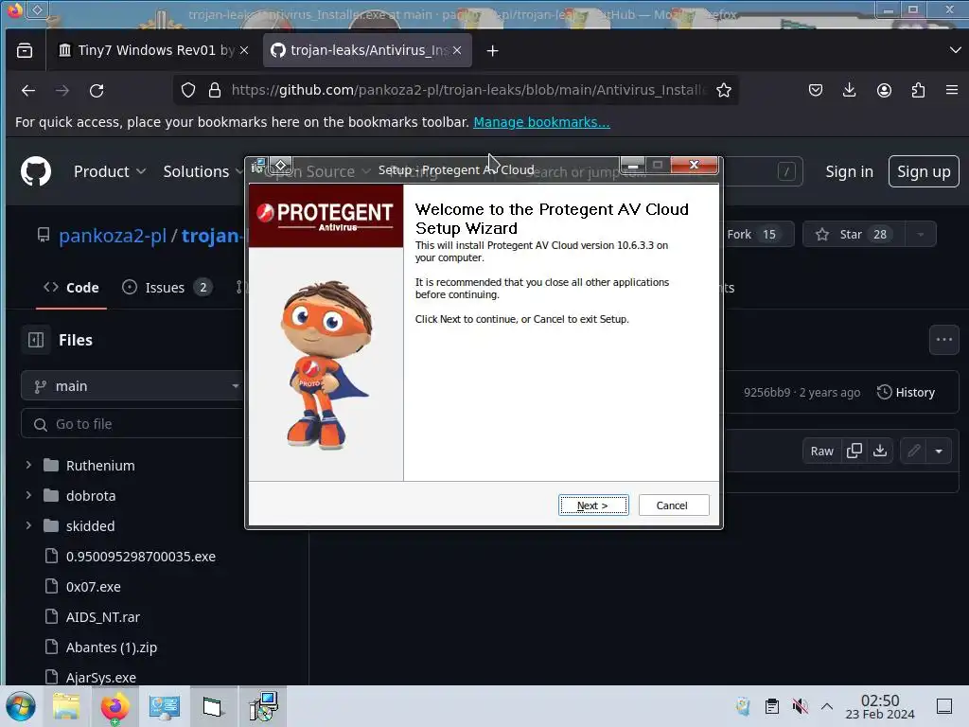Click the Go to file search field
Image resolution: width=969 pixels, height=727 pixels.
coord(132,424)
